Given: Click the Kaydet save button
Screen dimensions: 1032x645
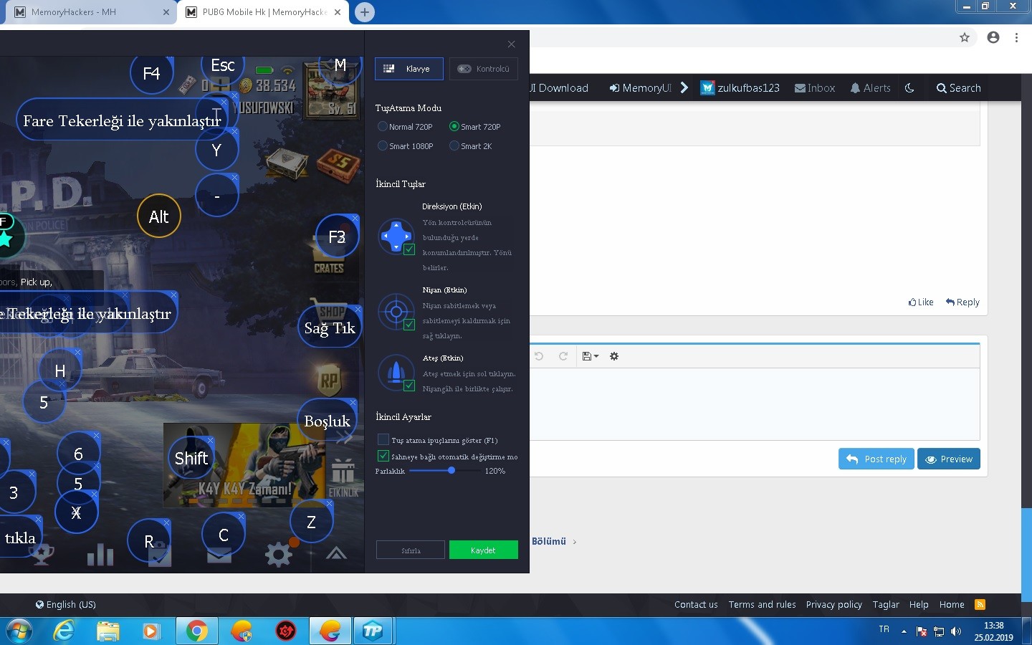Looking at the screenshot, I should point(483,550).
